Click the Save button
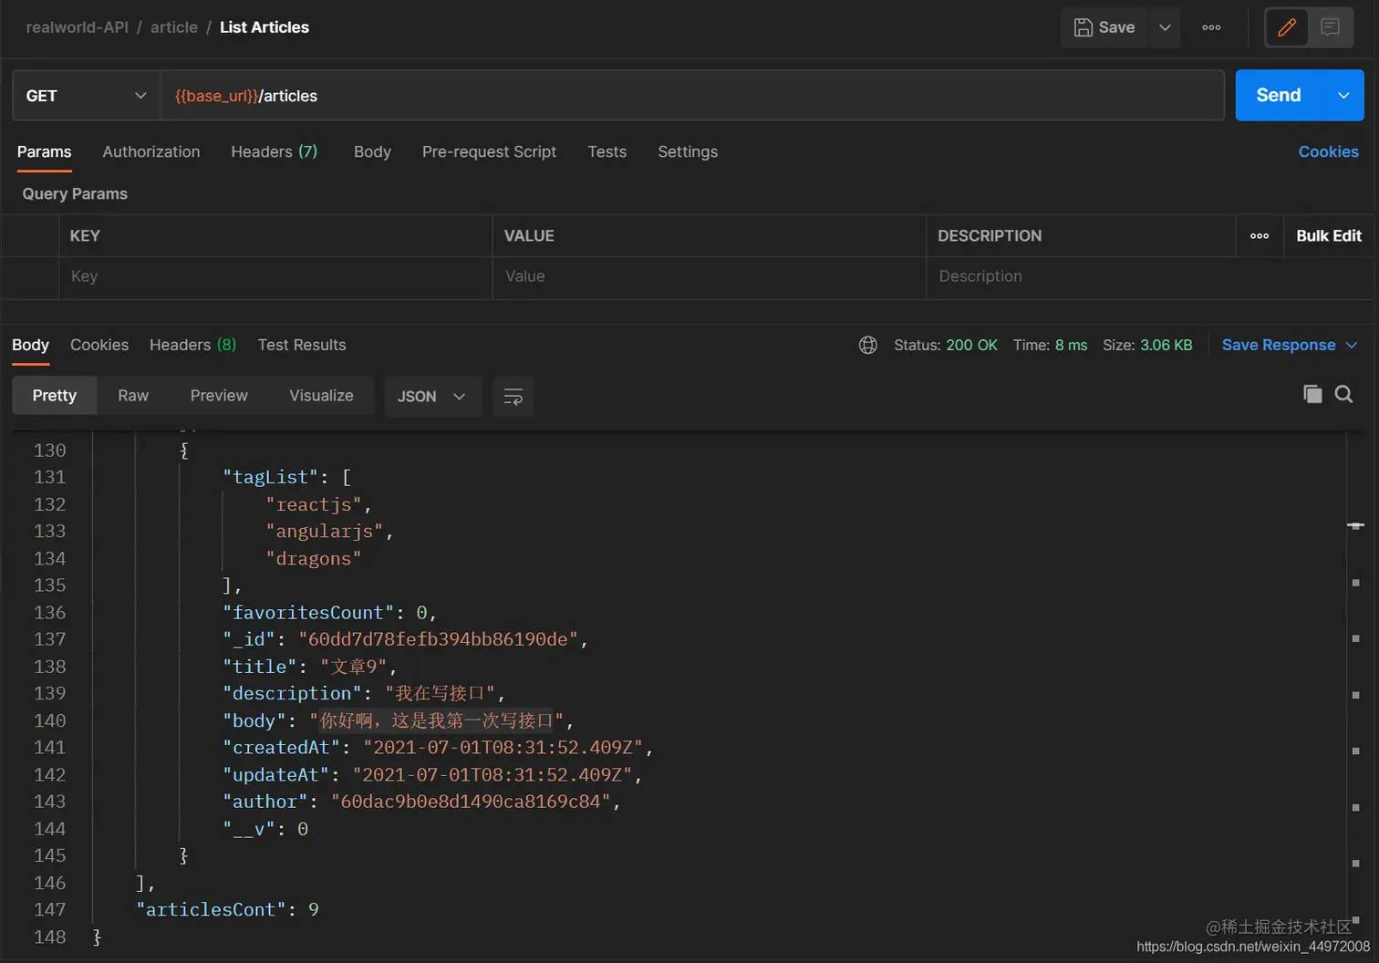This screenshot has width=1379, height=963. [x=1104, y=27]
